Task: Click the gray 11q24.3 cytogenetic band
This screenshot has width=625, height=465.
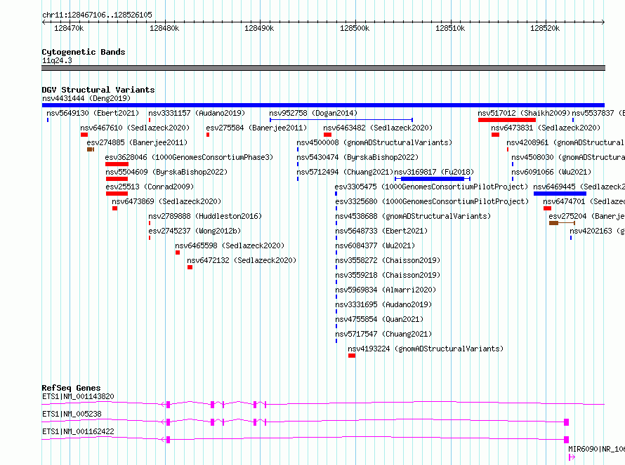Action: point(323,68)
